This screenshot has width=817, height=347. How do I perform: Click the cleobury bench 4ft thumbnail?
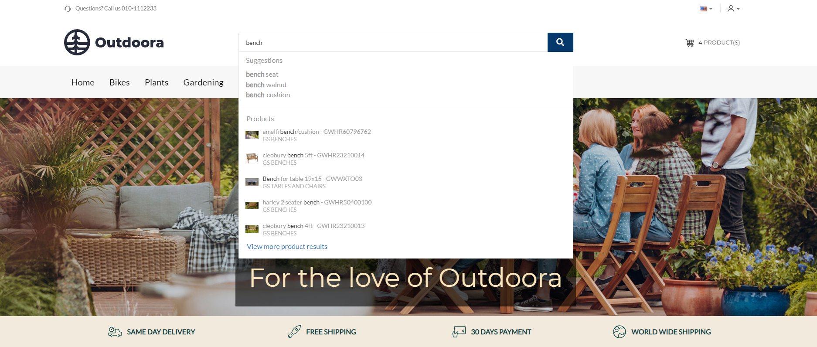pos(252,229)
